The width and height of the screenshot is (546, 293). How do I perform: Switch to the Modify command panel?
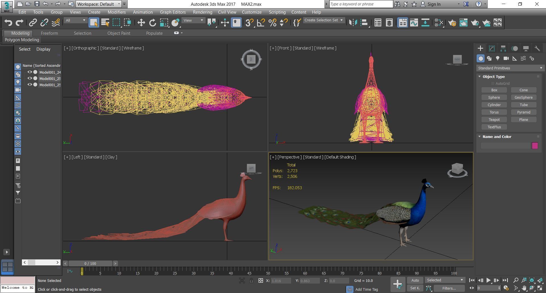pyautogui.click(x=492, y=48)
